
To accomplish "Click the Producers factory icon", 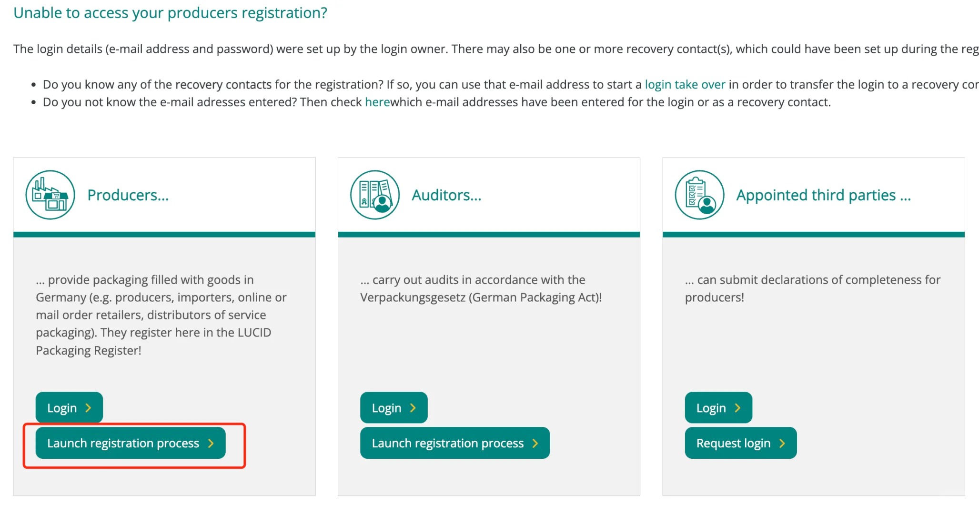I will (x=50, y=195).
